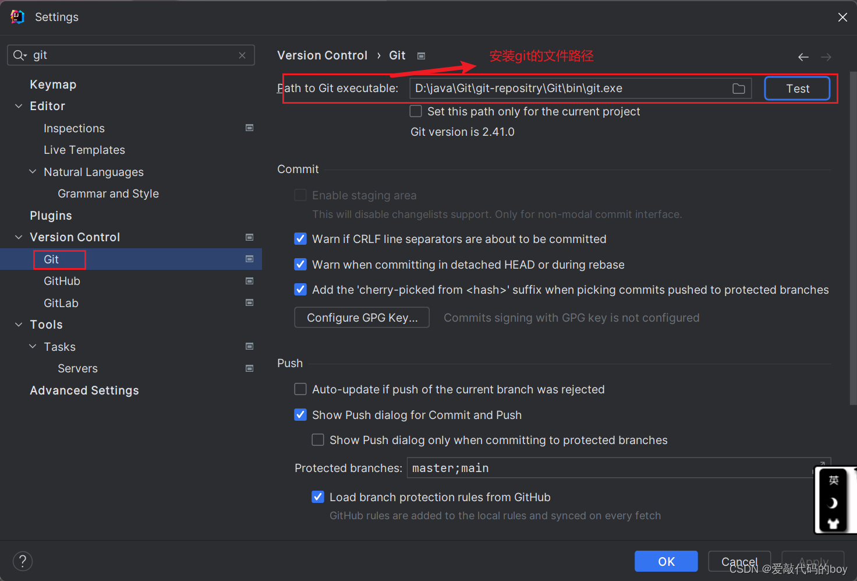The image size is (857, 581).
Task: Open help via the question mark icon
Action: click(22, 561)
